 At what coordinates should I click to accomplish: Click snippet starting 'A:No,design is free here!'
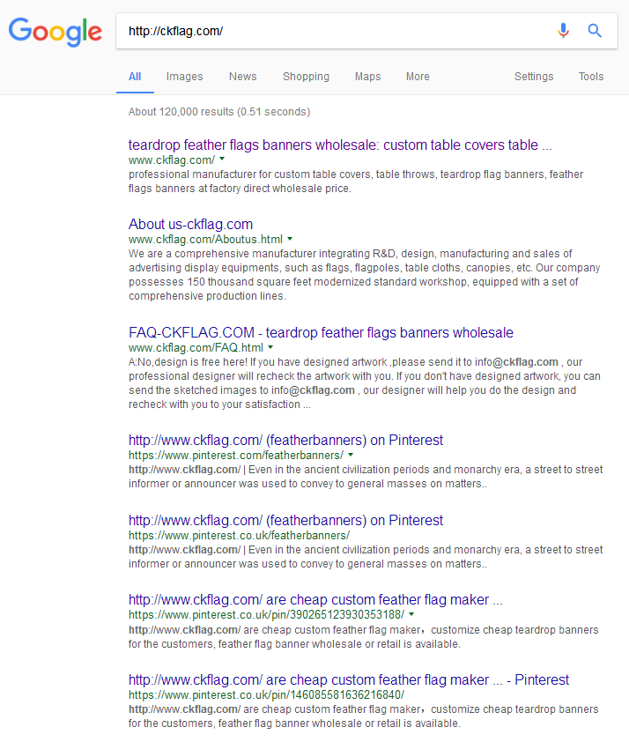[364, 383]
